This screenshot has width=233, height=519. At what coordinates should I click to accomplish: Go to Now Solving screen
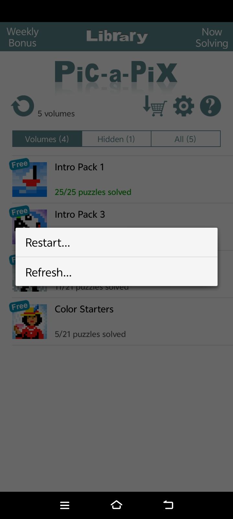point(212,37)
